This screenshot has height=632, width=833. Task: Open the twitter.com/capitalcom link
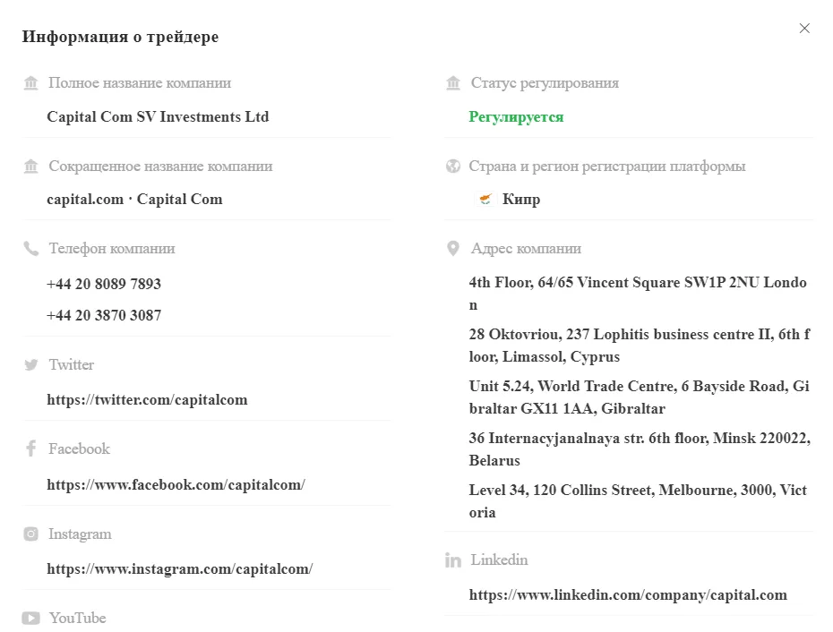pyautogui.click(x=147, y=399)
